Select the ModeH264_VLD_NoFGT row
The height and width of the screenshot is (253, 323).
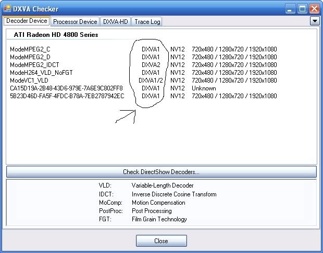[x=143, y=73]
